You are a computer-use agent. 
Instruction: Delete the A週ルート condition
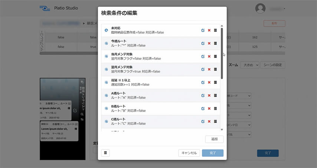pos(209,95)
